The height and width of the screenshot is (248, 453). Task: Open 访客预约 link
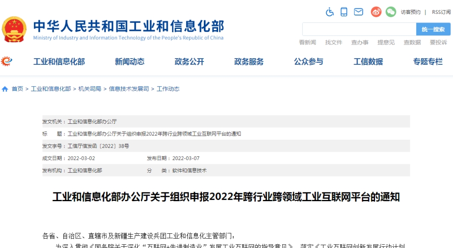(x=411, y=12)
